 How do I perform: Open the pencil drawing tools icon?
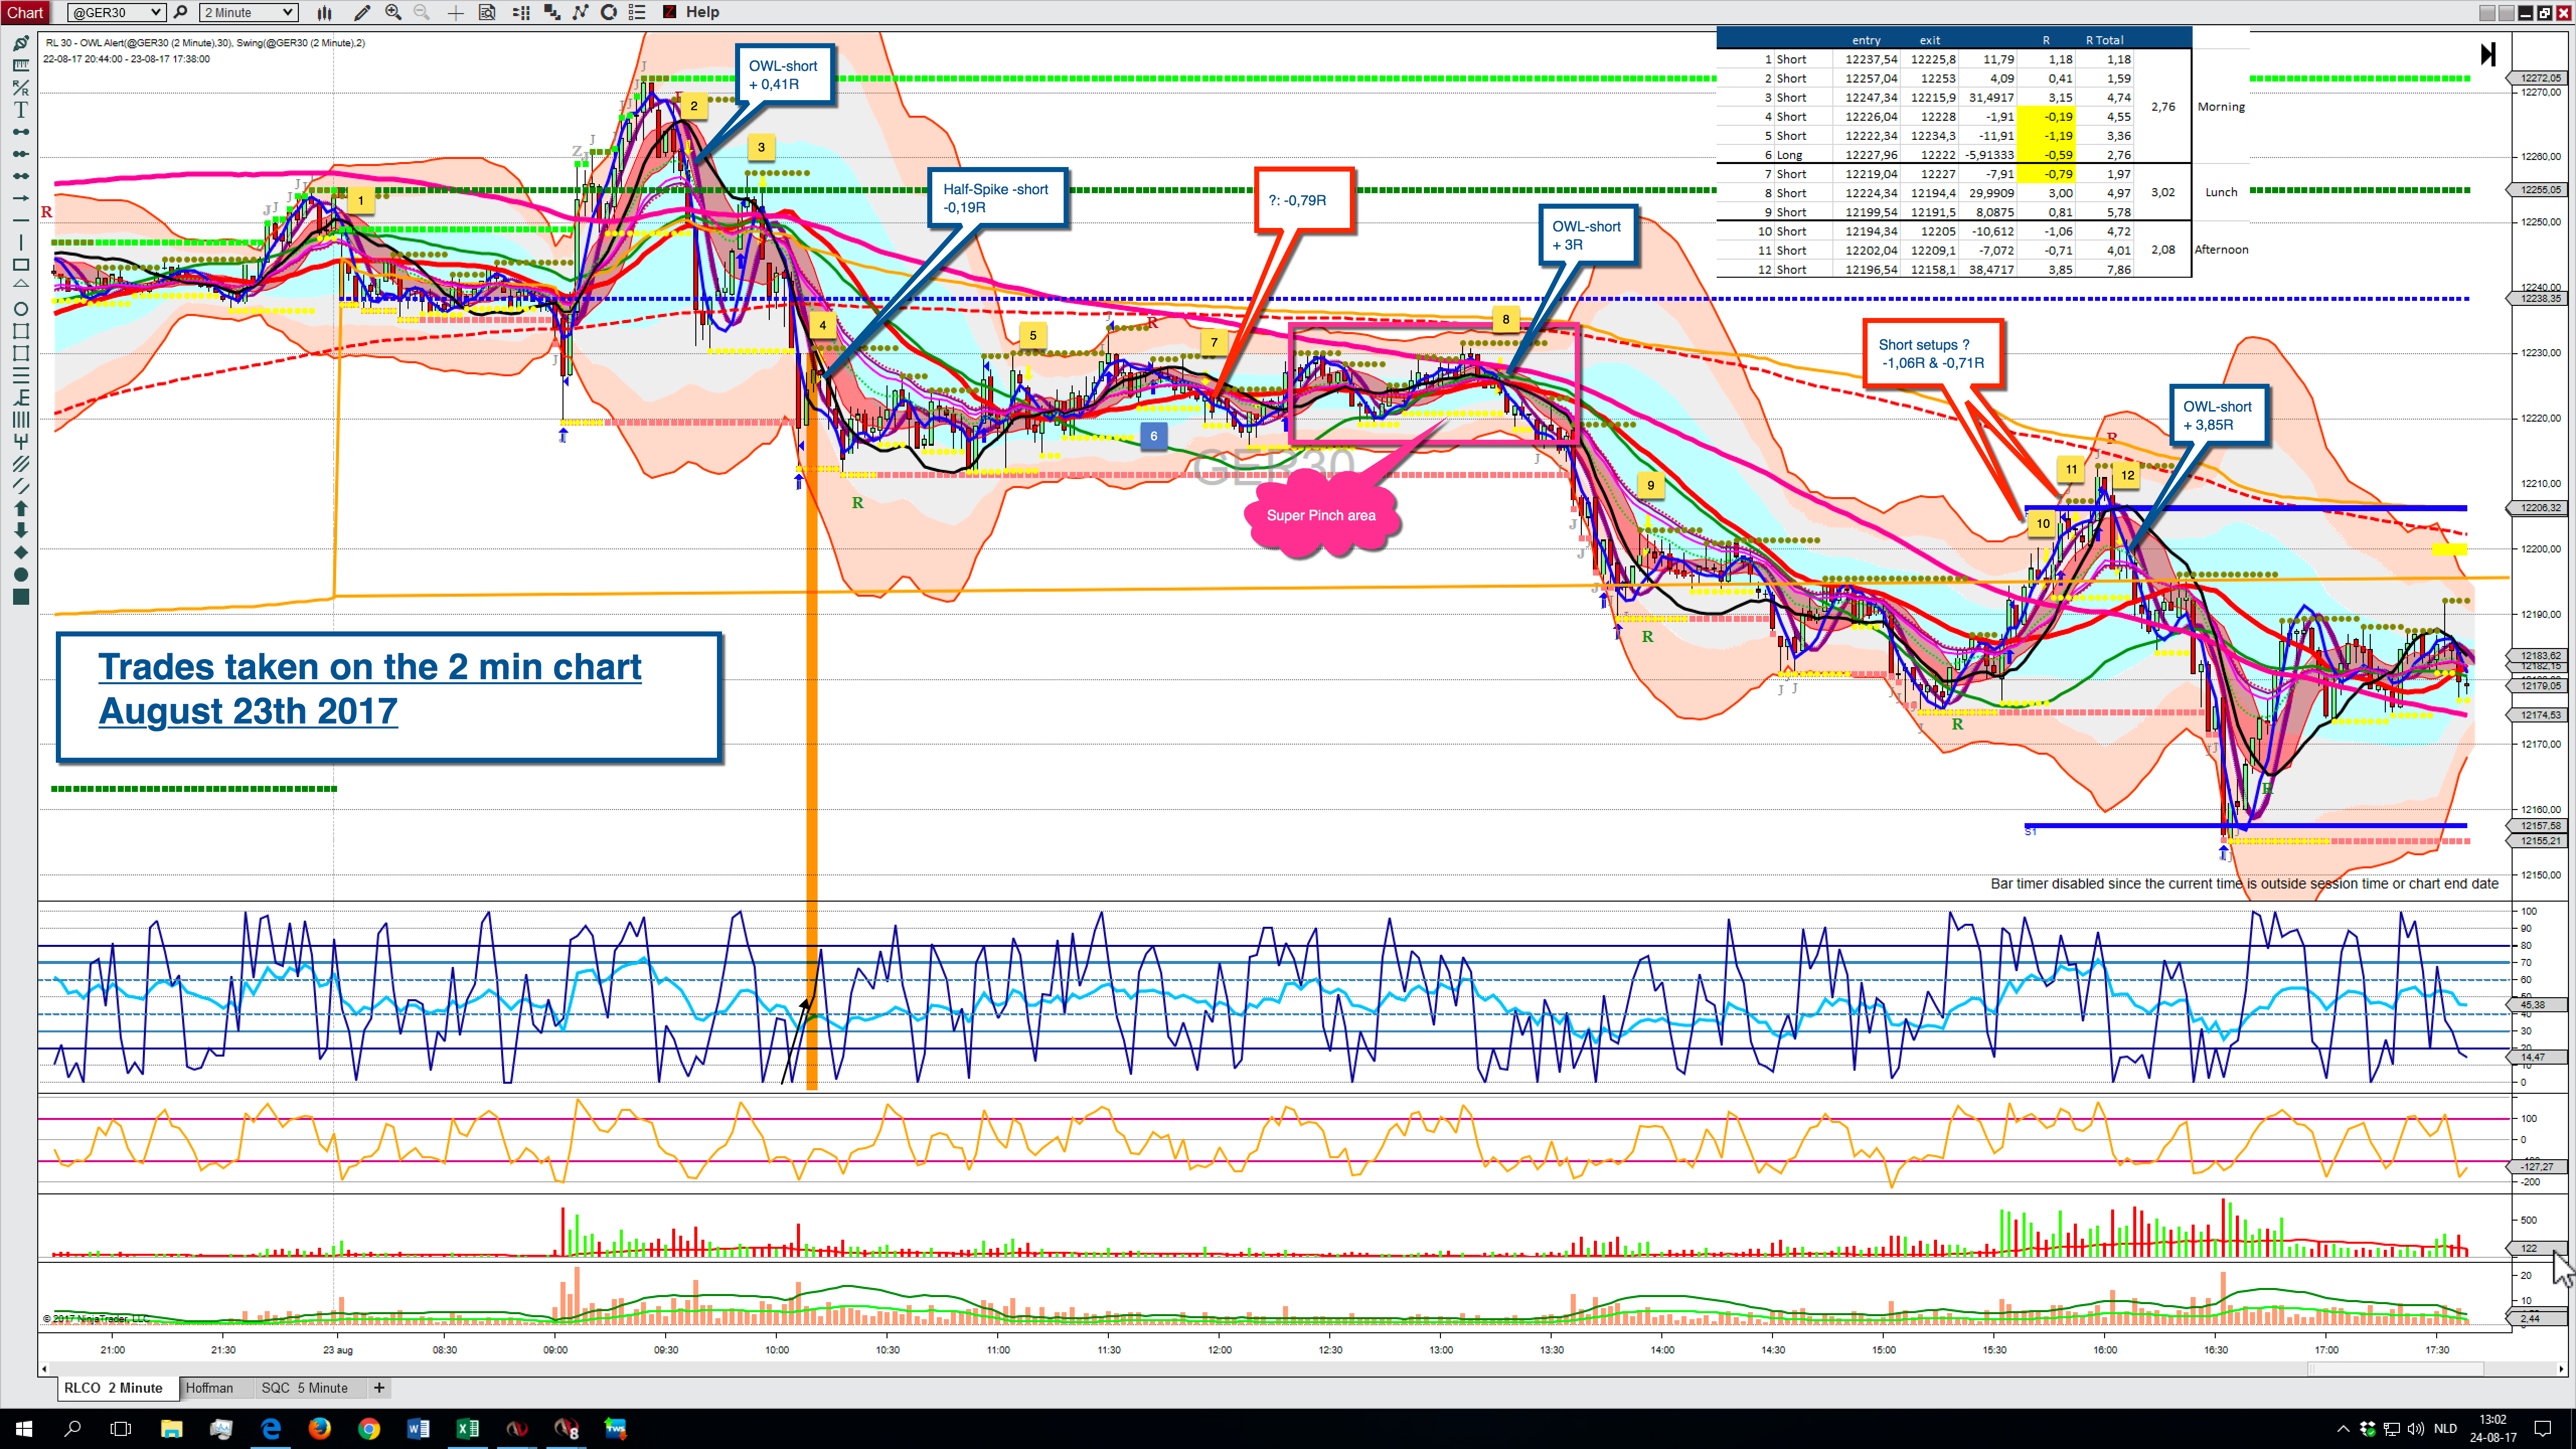[x=362, y=12]
